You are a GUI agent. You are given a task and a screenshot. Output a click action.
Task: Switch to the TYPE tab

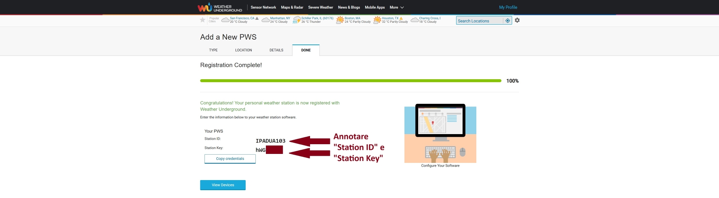point(213,50)
